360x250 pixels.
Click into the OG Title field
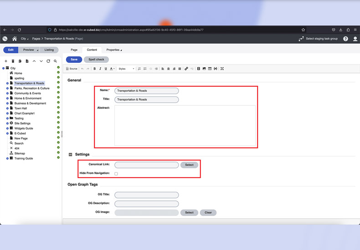click(146, 195)
